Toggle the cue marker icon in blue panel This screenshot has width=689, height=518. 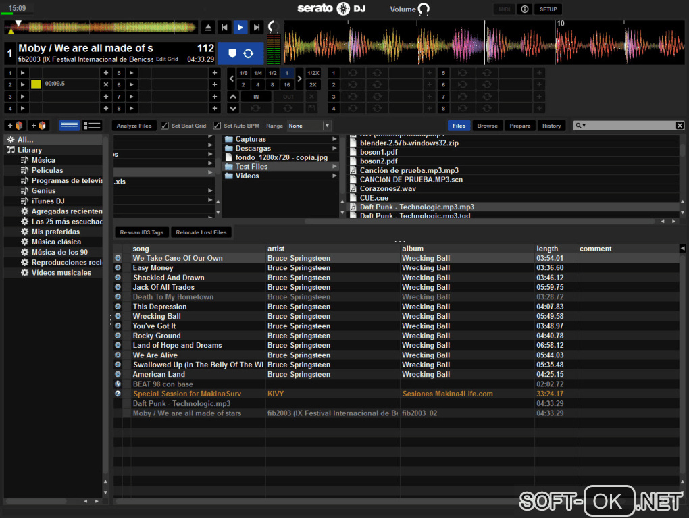pyautogui.click(x=232, y=53)
